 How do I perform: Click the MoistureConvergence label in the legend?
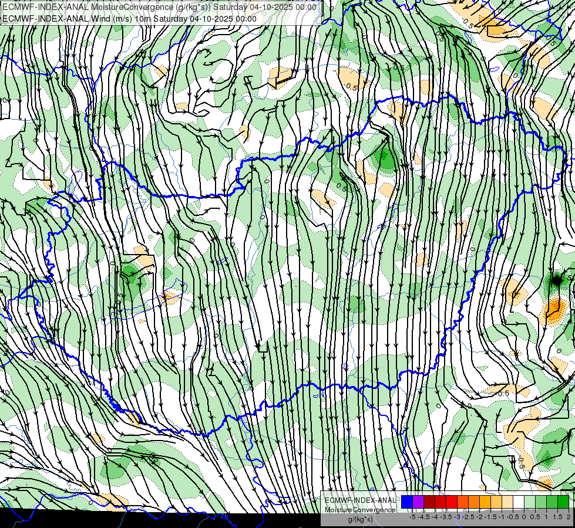pos(360,510)
